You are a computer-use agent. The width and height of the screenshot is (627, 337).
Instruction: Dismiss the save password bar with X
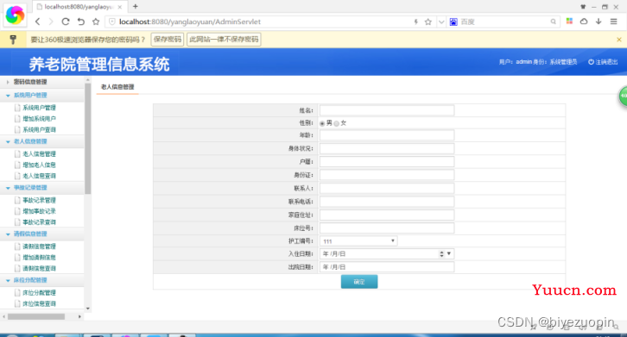pyautogui.click(x=619, y=40)
